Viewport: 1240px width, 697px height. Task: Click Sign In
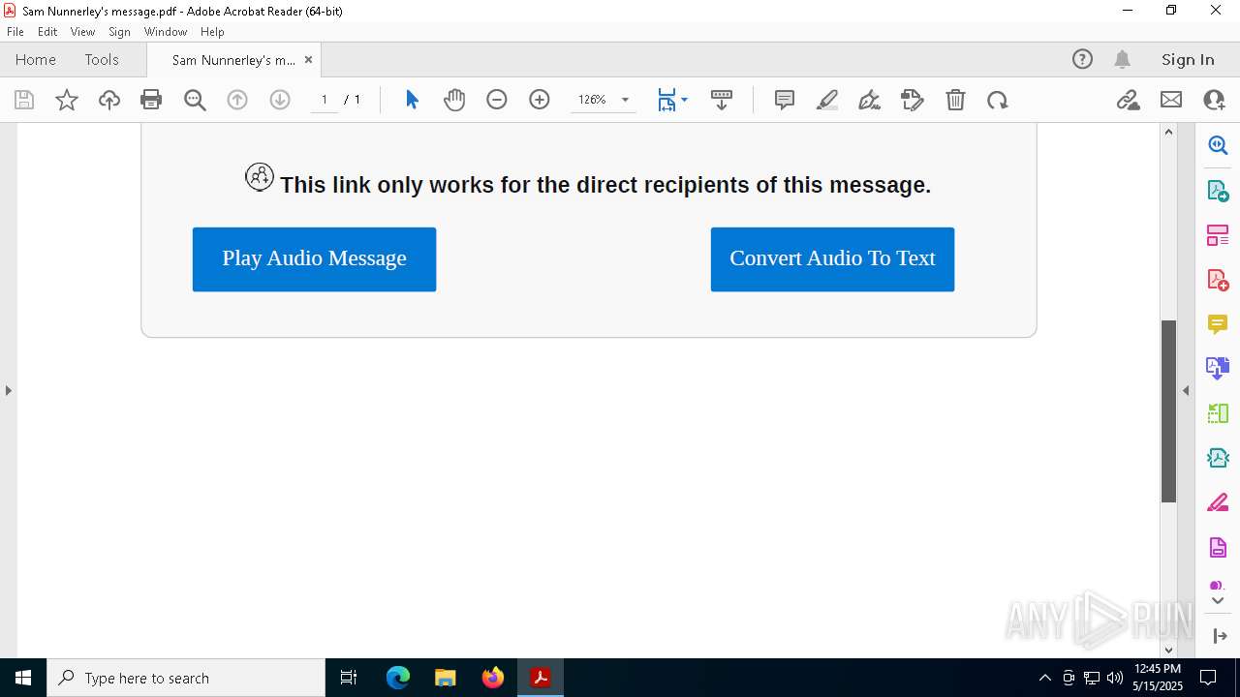(1188, 60)
